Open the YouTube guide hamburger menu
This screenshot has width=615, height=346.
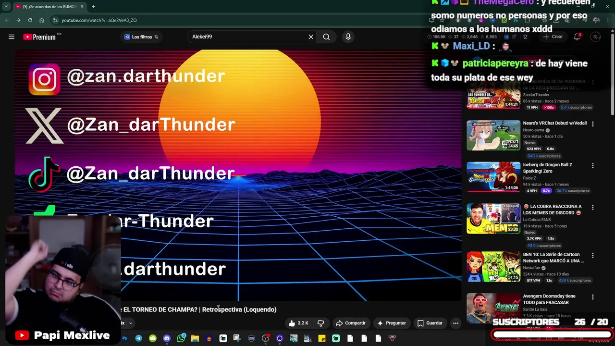[x=12, y=37]
